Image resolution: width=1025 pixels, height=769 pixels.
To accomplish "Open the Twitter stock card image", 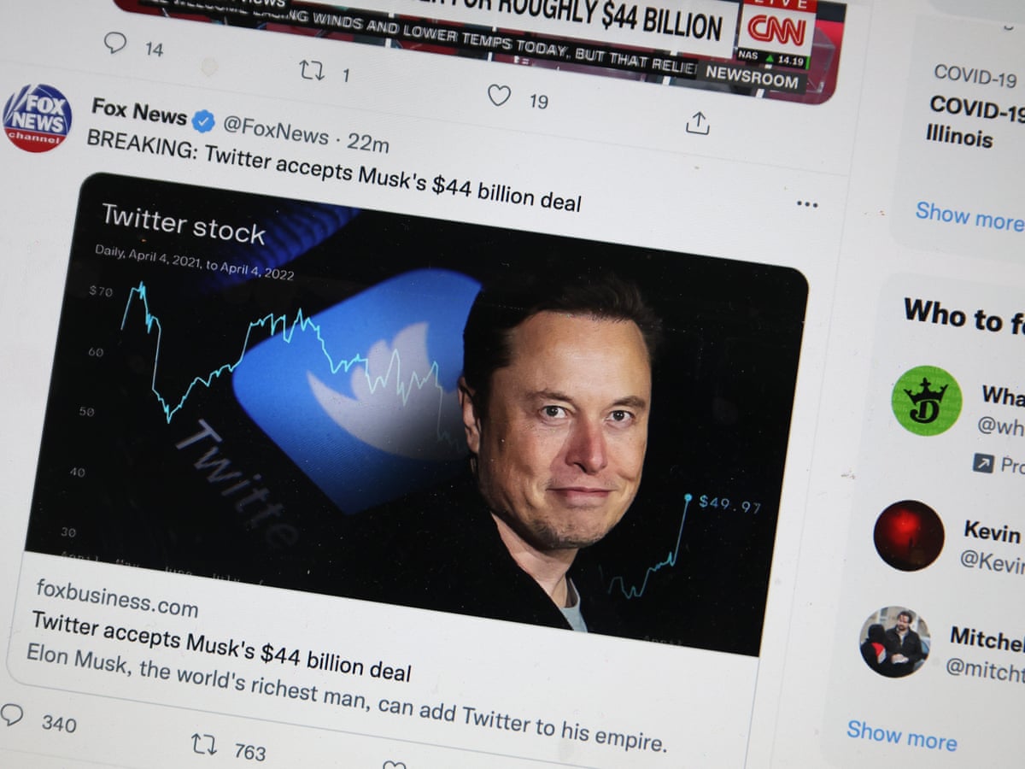I will pyautogui.click(x=416, y=414).
